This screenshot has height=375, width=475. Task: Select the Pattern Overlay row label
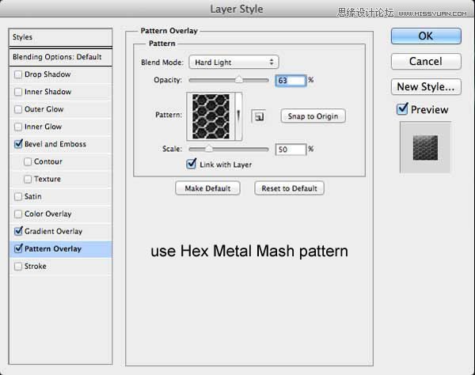coord(53,248)
